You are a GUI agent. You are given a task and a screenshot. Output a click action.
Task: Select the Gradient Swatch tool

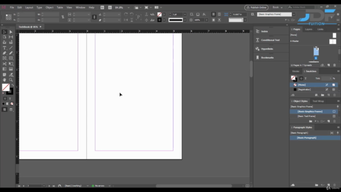[4, 69]
